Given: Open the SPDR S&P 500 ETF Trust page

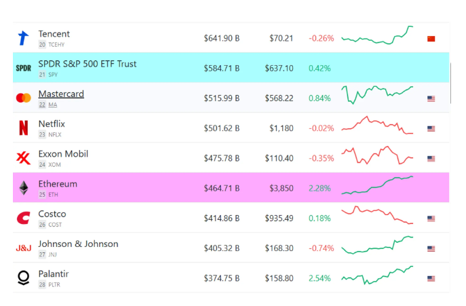Looking at the screenshot, I should (87, 64).
